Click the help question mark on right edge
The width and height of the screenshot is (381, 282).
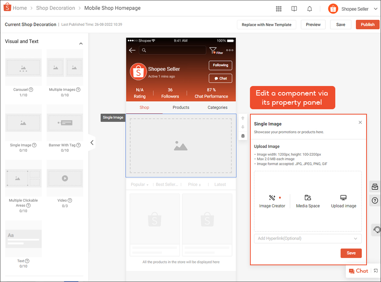(375, 200)
